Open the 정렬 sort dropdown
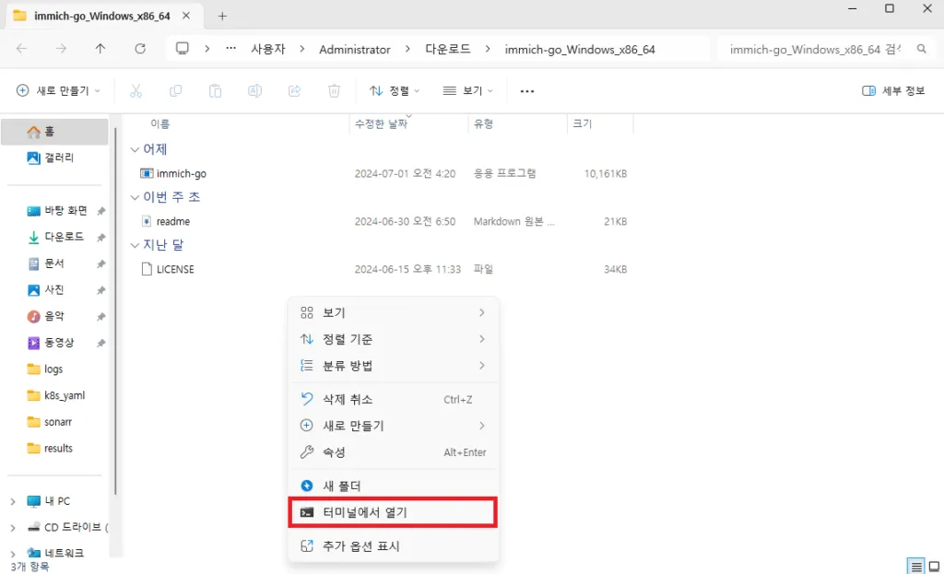Screen dimensions: 944x574 [395, 91]
